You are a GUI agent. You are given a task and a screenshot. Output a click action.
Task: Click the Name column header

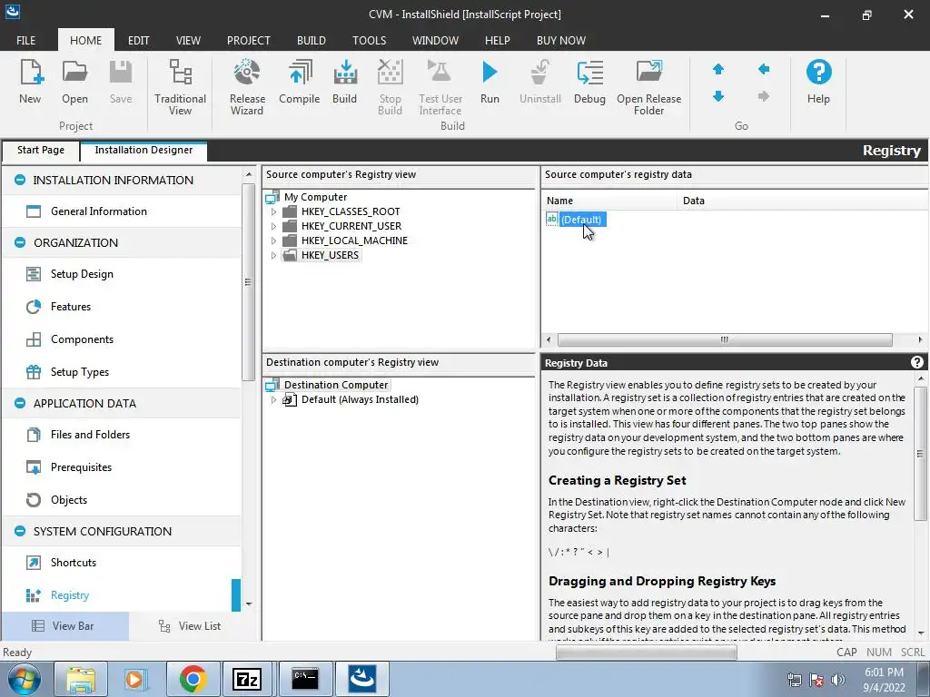pyautogui.click(x=609, y=201)
